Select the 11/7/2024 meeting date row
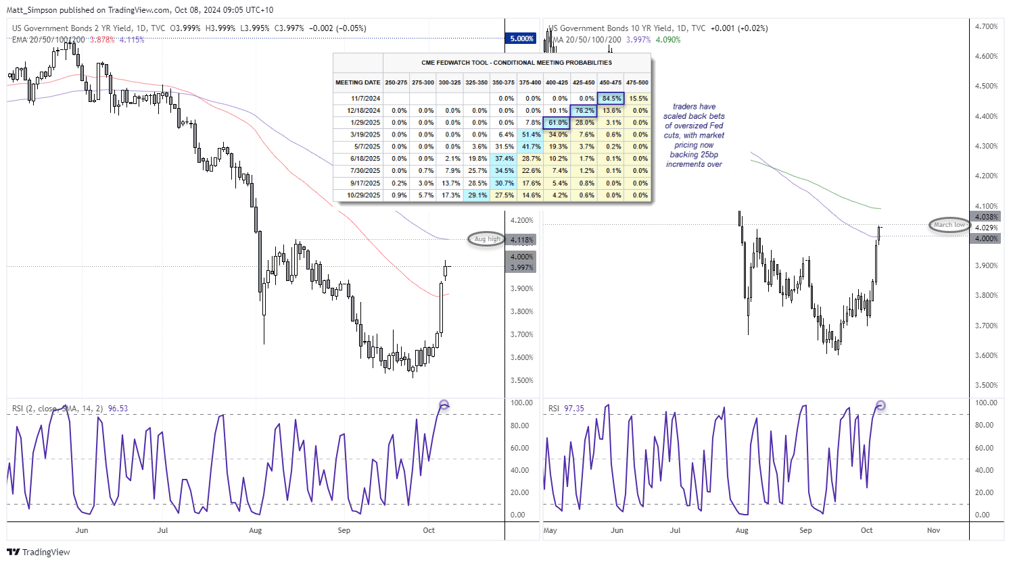Viewport: 1011px width, 564px height. click(x=492, y=99)
